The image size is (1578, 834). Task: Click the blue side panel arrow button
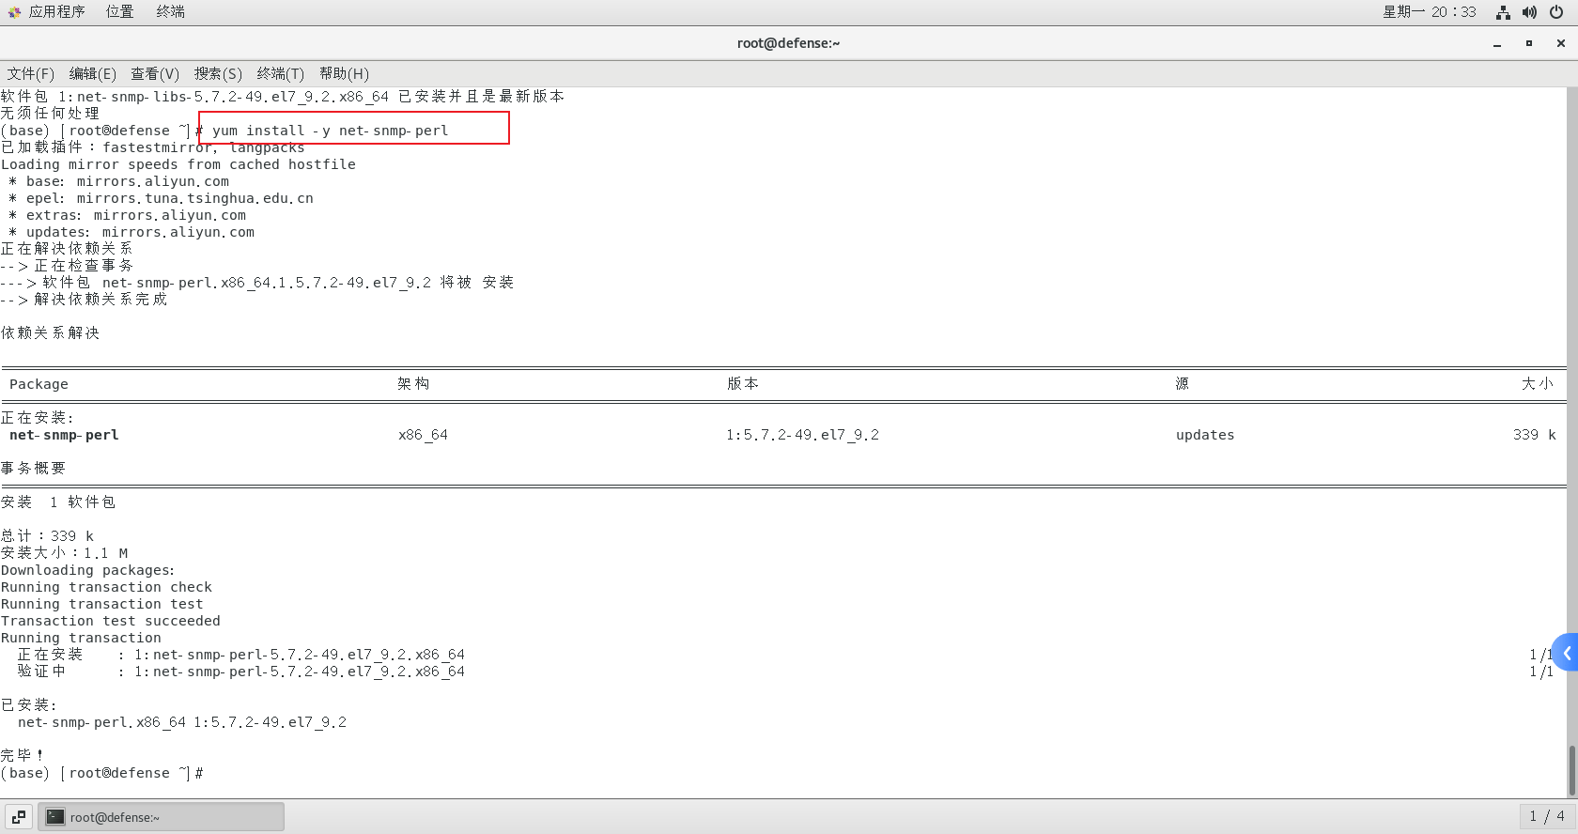pos(1566,652)
